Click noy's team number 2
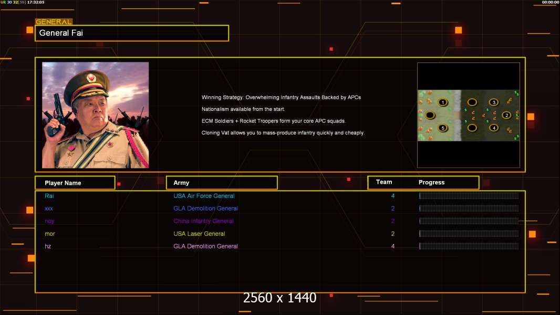Screen dimensions: 560x315 tap(393, 221)
